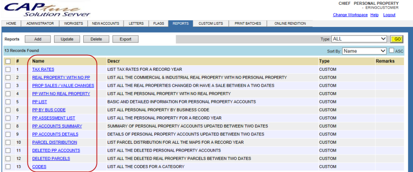This screenshot has height=172, width=413.
Task: Click '13 Records Found' status text
Action: pyautogui.click(x=22, y=51)
